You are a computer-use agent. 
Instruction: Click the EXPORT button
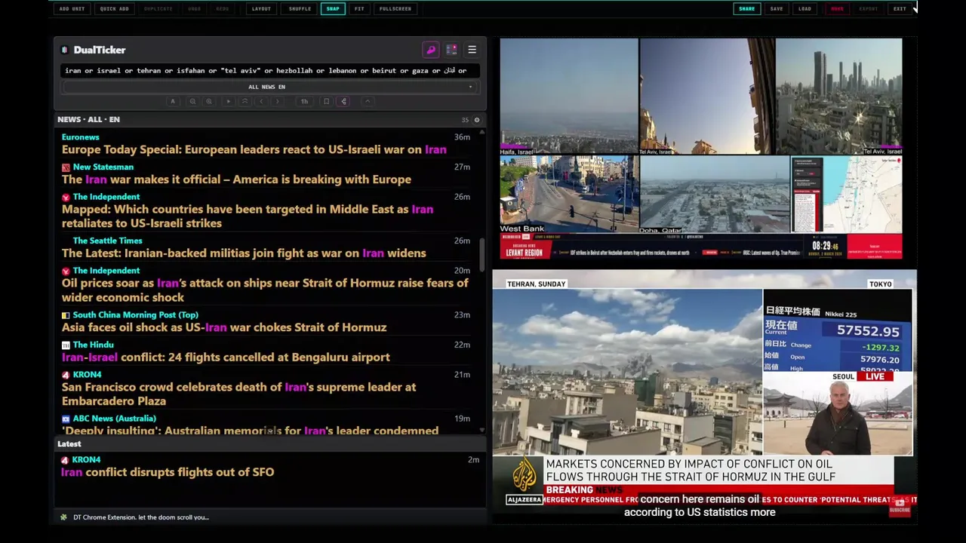pos(869,9)
